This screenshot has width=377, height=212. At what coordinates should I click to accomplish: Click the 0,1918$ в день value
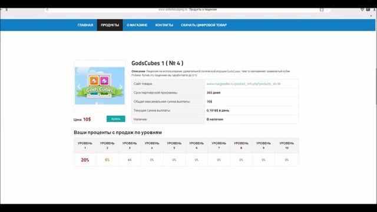click(x=218, y=111)
